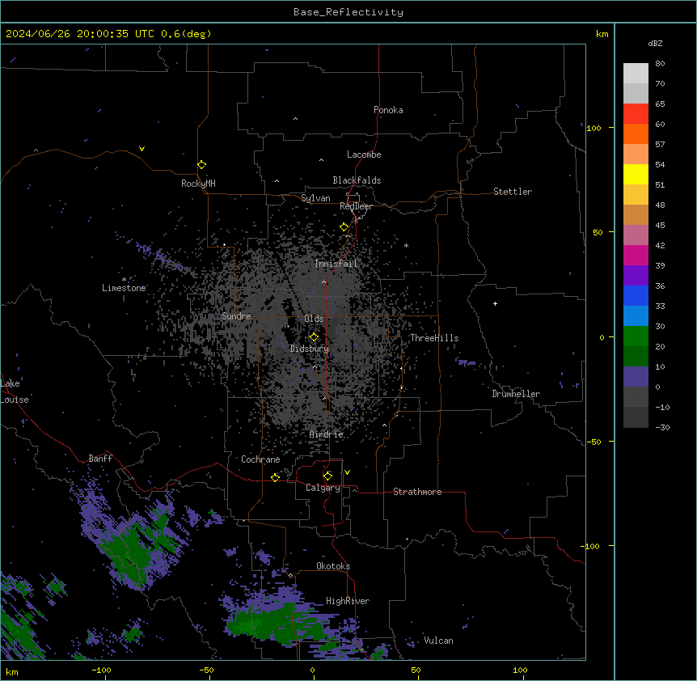Screen dimensions: 697x681
Task: Click the asterisk marker above Limestone
Action: (x=124, y=280)
